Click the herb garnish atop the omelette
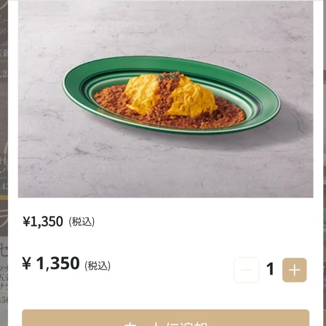326x326 pixels. [x=169, y=77]
